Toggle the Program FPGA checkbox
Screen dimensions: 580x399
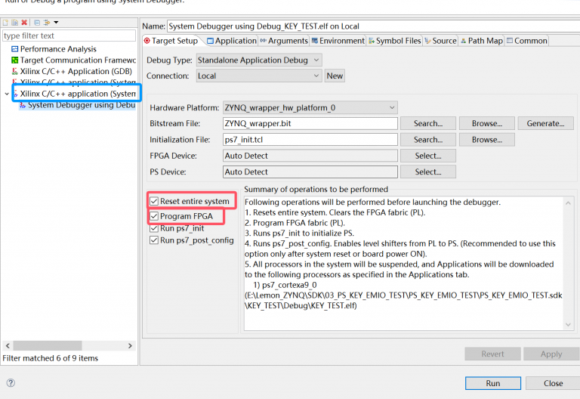(155, 217)
